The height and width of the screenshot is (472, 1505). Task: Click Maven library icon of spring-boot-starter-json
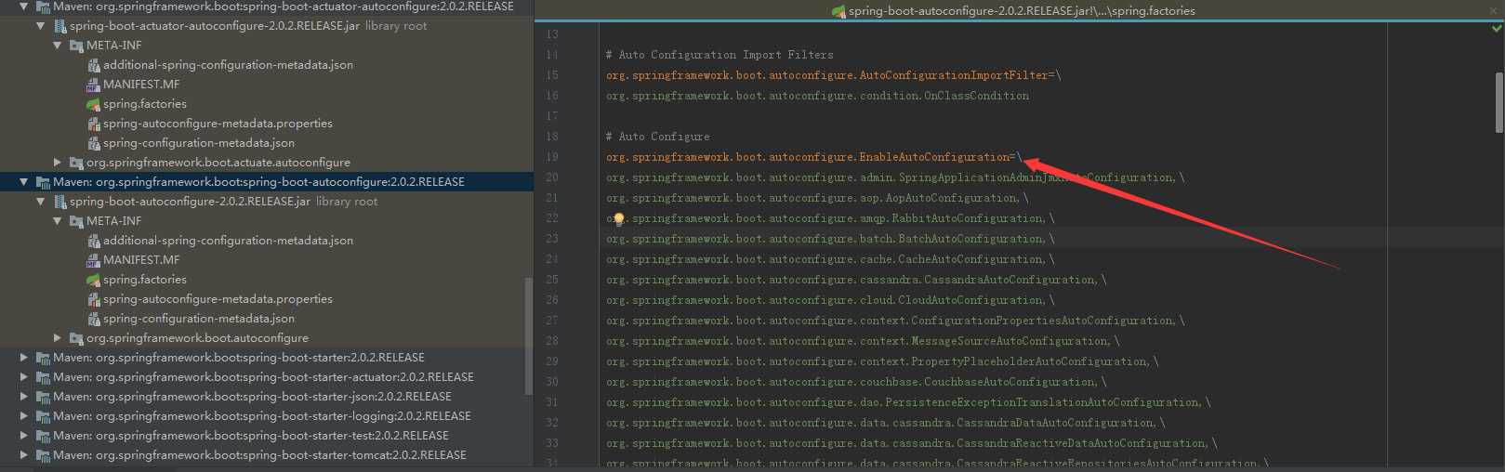click(x=43, y=397)
